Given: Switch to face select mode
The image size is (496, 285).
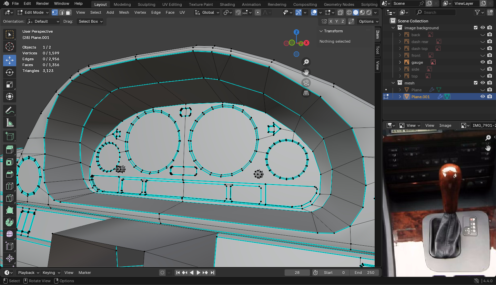Looking at the screenshot, I should coord(69,12).
